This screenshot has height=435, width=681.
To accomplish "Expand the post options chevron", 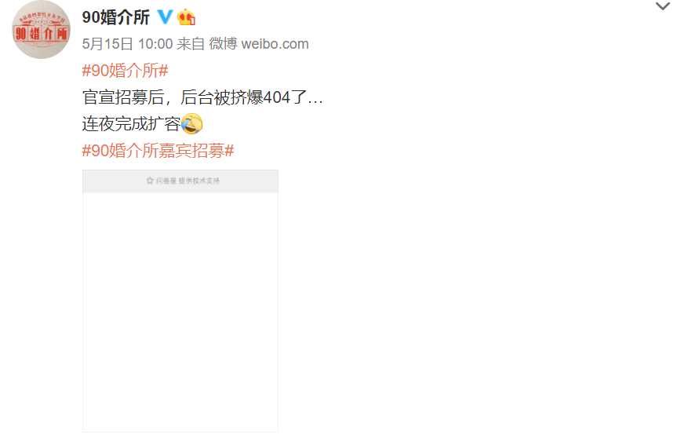I will coord(662,6).
